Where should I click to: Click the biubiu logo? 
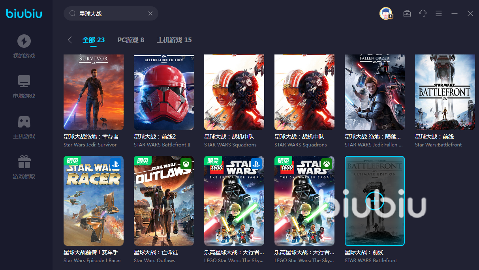coord(24,14)
